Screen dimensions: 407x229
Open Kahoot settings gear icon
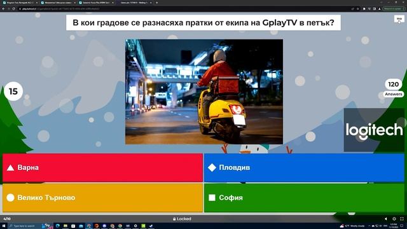(394, 219)
